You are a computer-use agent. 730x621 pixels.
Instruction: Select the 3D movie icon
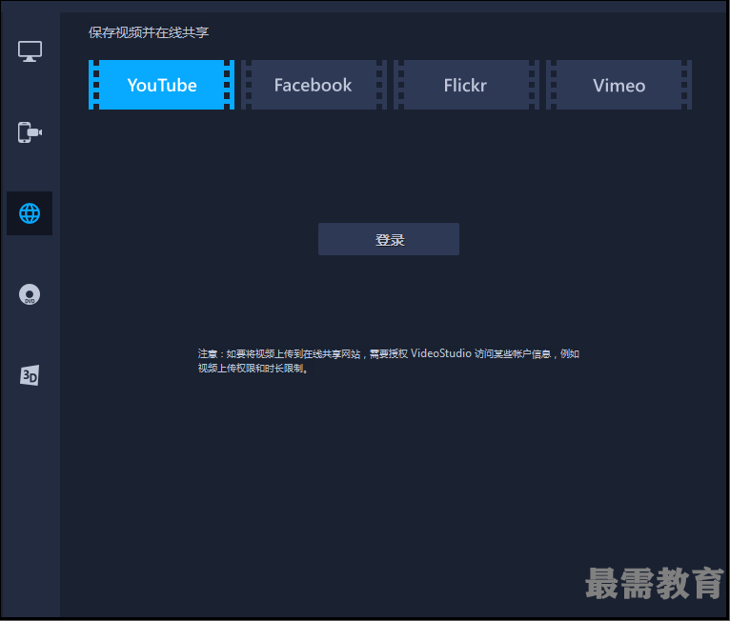click(x=30, y=375)
